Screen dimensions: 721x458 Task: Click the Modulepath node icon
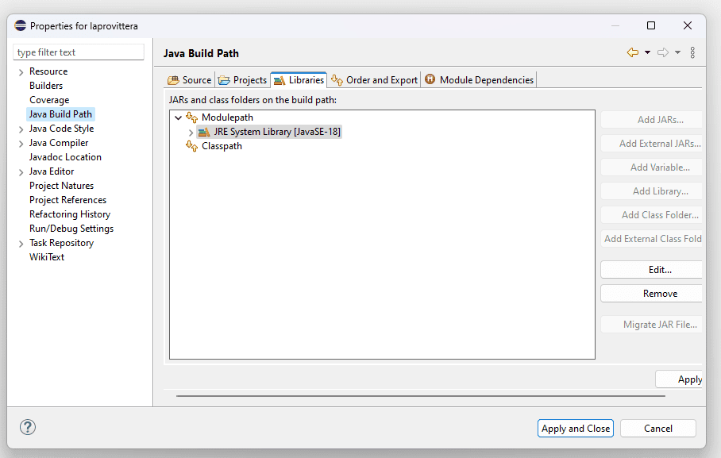(191, 117)
